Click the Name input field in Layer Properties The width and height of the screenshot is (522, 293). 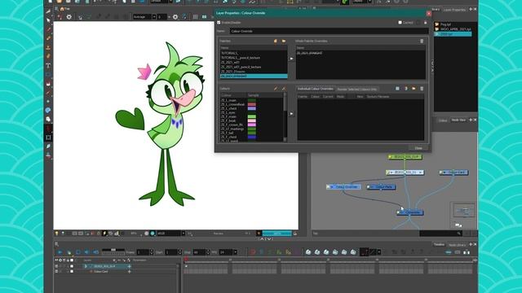pos(329,31)
